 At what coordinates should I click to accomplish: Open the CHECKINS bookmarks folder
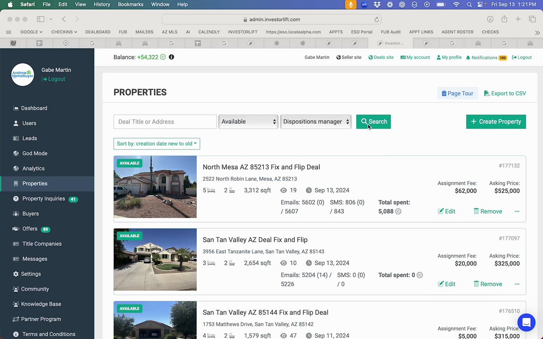tap(64, 32)
